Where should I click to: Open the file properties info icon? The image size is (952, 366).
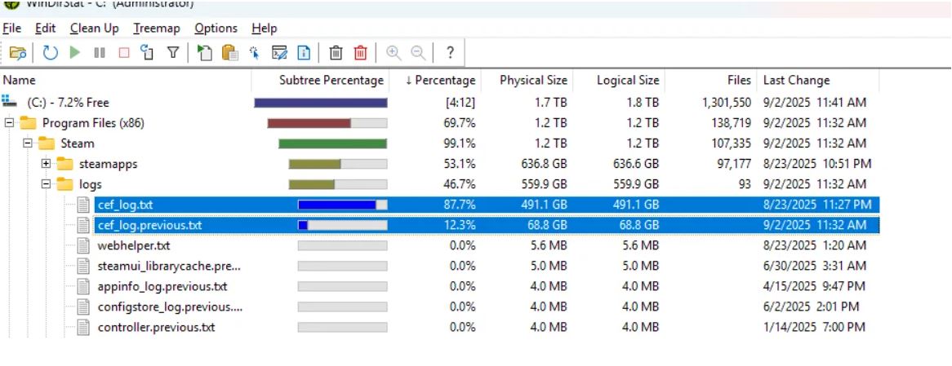(304, 53)
